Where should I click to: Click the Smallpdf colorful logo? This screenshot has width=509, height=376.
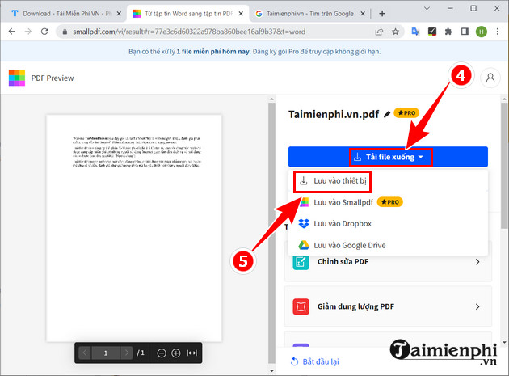pos(17,78)
